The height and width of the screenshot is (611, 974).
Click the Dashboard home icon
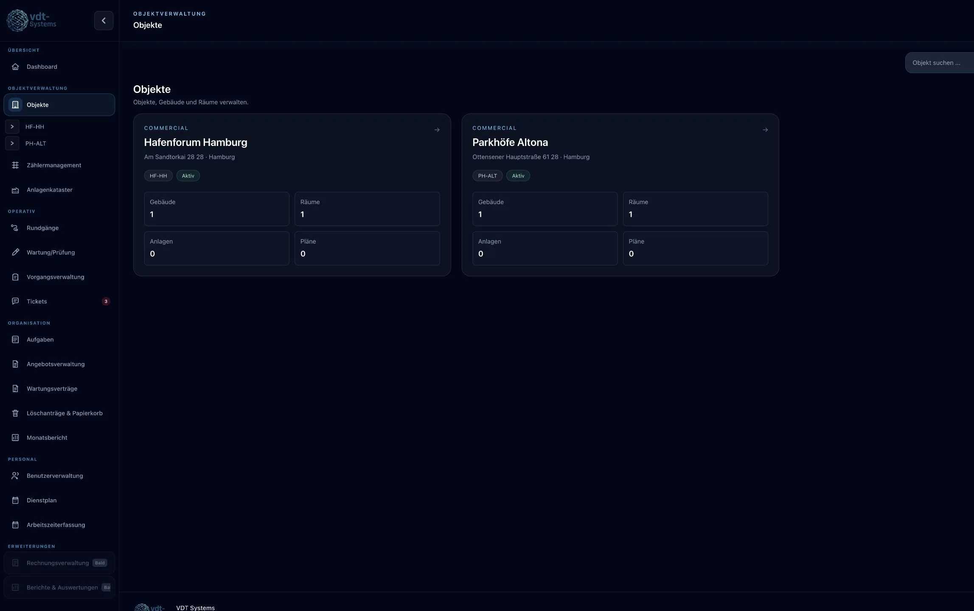pyautogui.click(x=15, y=67)
